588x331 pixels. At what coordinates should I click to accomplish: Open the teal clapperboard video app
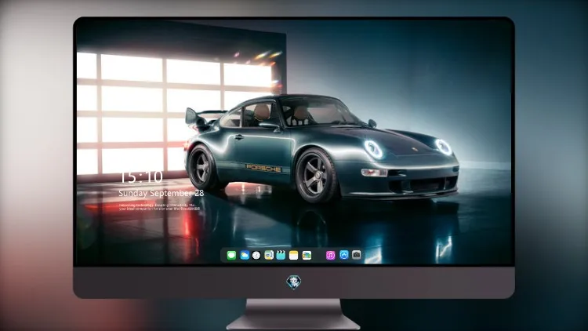pyautogui.click(x=281, y=255)
